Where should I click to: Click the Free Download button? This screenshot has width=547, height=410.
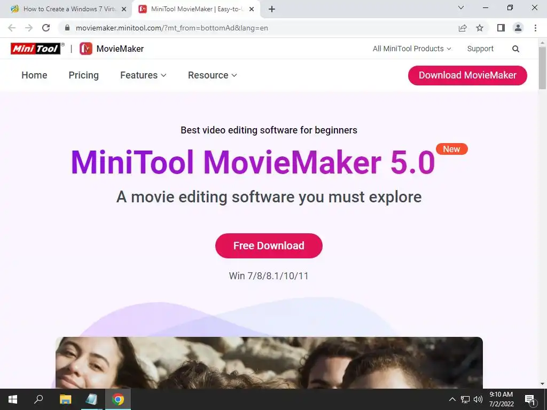point(269,246)
